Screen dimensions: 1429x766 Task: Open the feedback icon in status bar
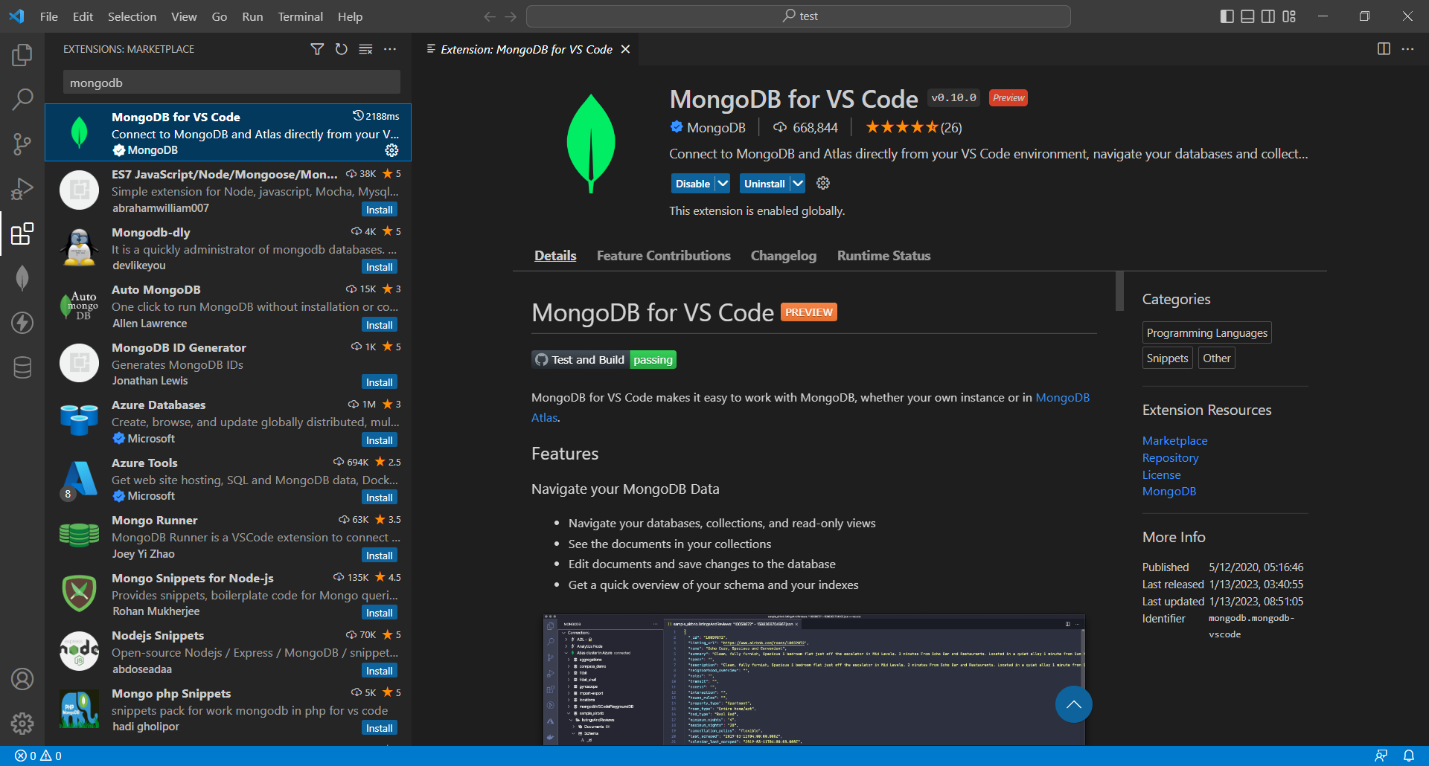[x=1381, y=756]
